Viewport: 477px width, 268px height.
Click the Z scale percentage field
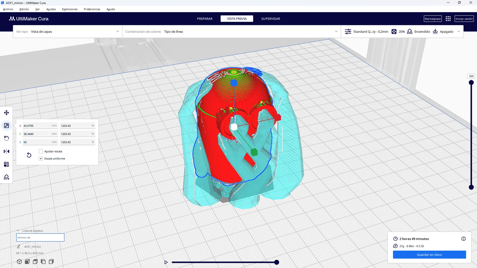pos(77,142)
